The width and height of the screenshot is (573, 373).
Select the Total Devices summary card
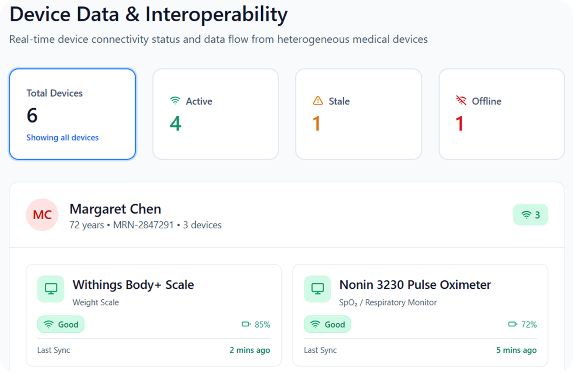73,114
